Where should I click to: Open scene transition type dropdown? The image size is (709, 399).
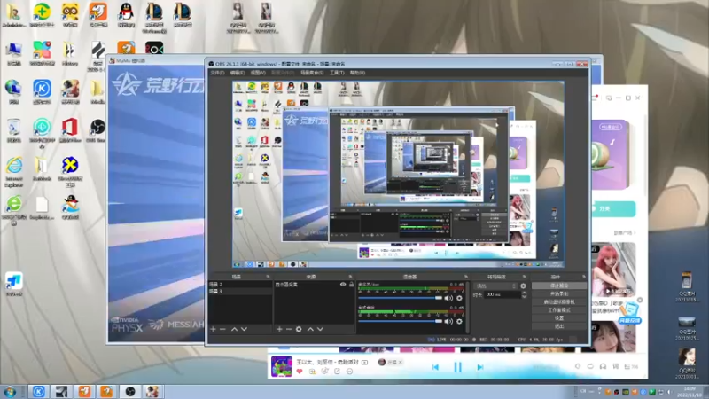click(495, 286)
